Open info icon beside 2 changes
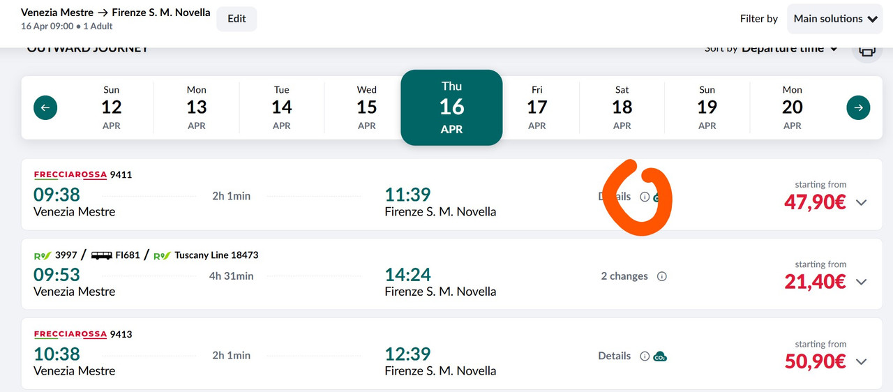Viewport: 893px width, 392px height. coord(662,276)
